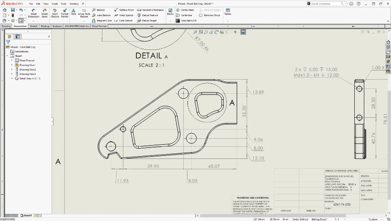Switch to the FeatureManager design tree tab

(x=10, y=37)
